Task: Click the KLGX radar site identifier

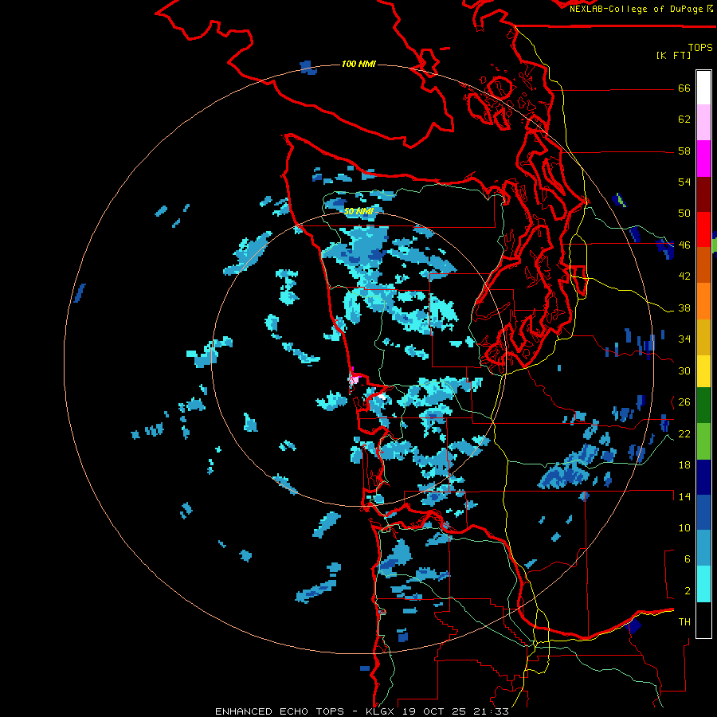Action: [382, 711]
